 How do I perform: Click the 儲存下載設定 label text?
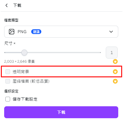click(x=25, y=99)
